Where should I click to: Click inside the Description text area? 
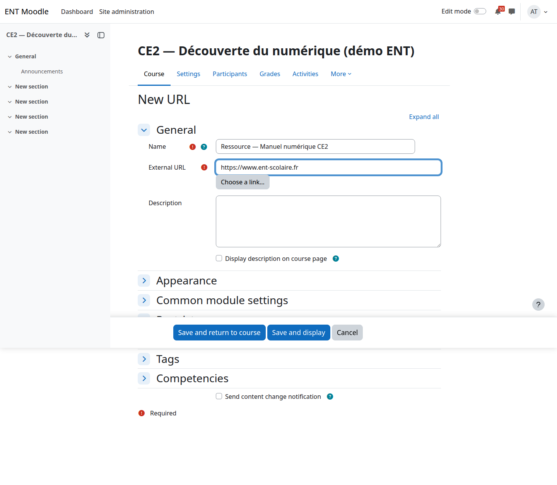(328, 221)
